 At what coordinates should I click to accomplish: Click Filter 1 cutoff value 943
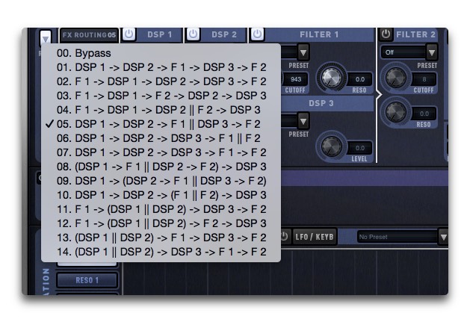(x=296, y=79)
